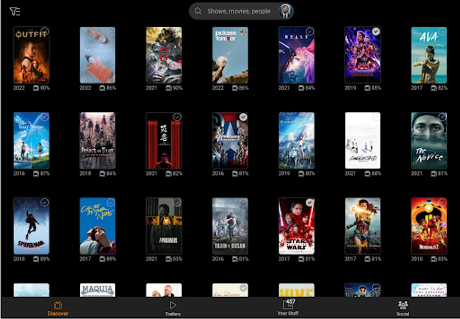Open Your Name movie poster

click(31, 140)
